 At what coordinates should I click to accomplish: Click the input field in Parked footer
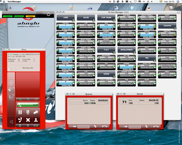[x=135, y=126]
